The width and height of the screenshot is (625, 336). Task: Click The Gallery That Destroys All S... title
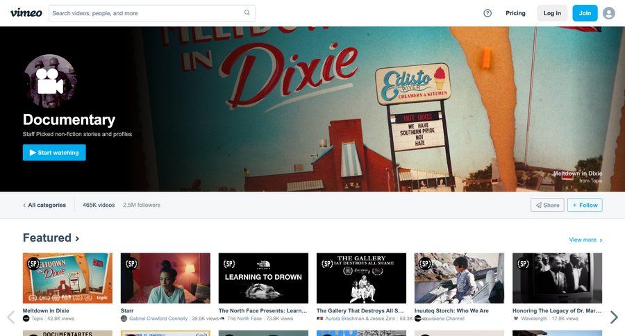360,310
